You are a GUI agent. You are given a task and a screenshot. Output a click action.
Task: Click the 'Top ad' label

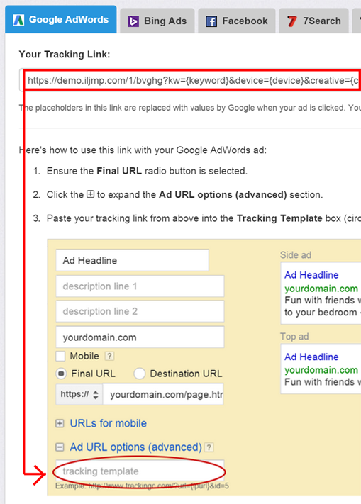coord(294,337)
